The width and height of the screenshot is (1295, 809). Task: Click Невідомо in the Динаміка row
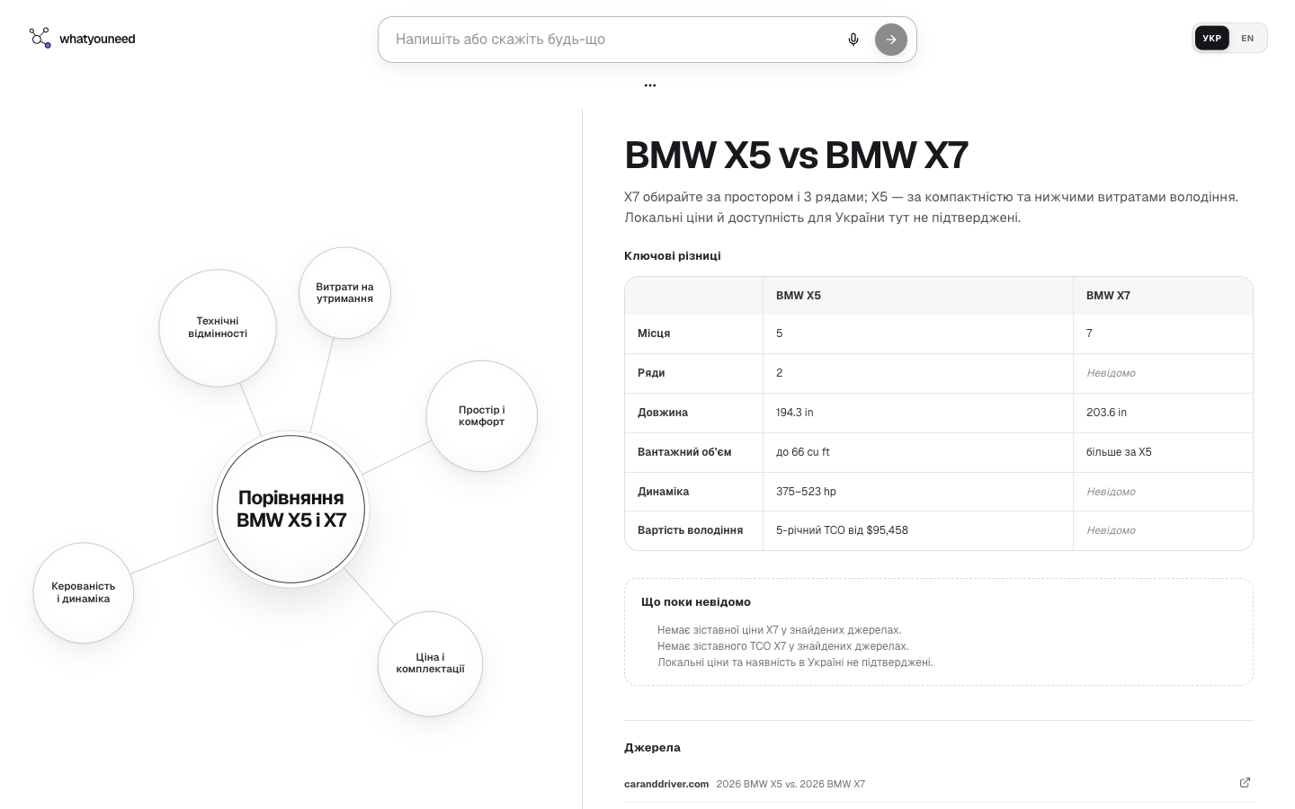coord(1111,492)
